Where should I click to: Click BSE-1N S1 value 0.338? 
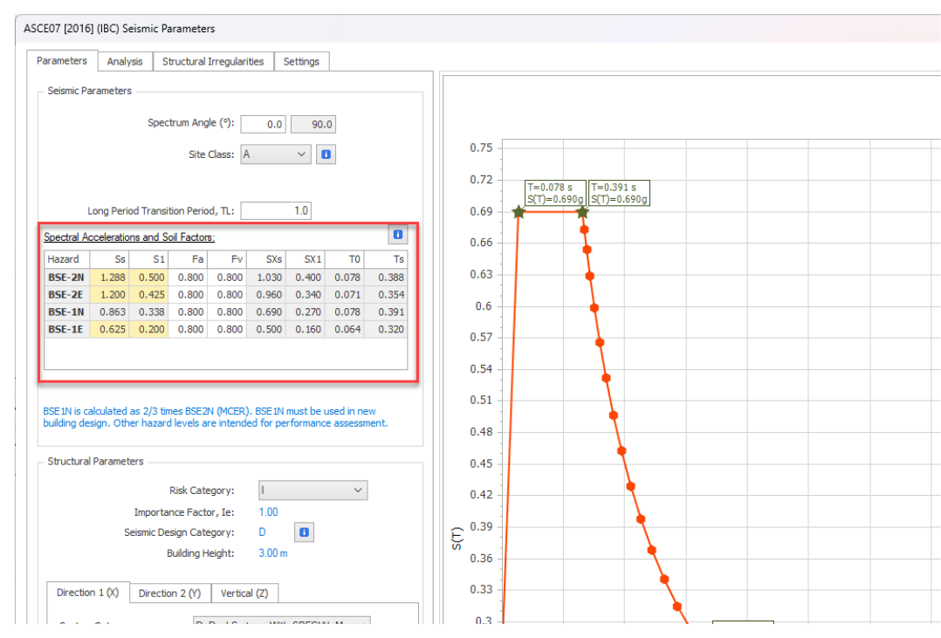point(148,312)
